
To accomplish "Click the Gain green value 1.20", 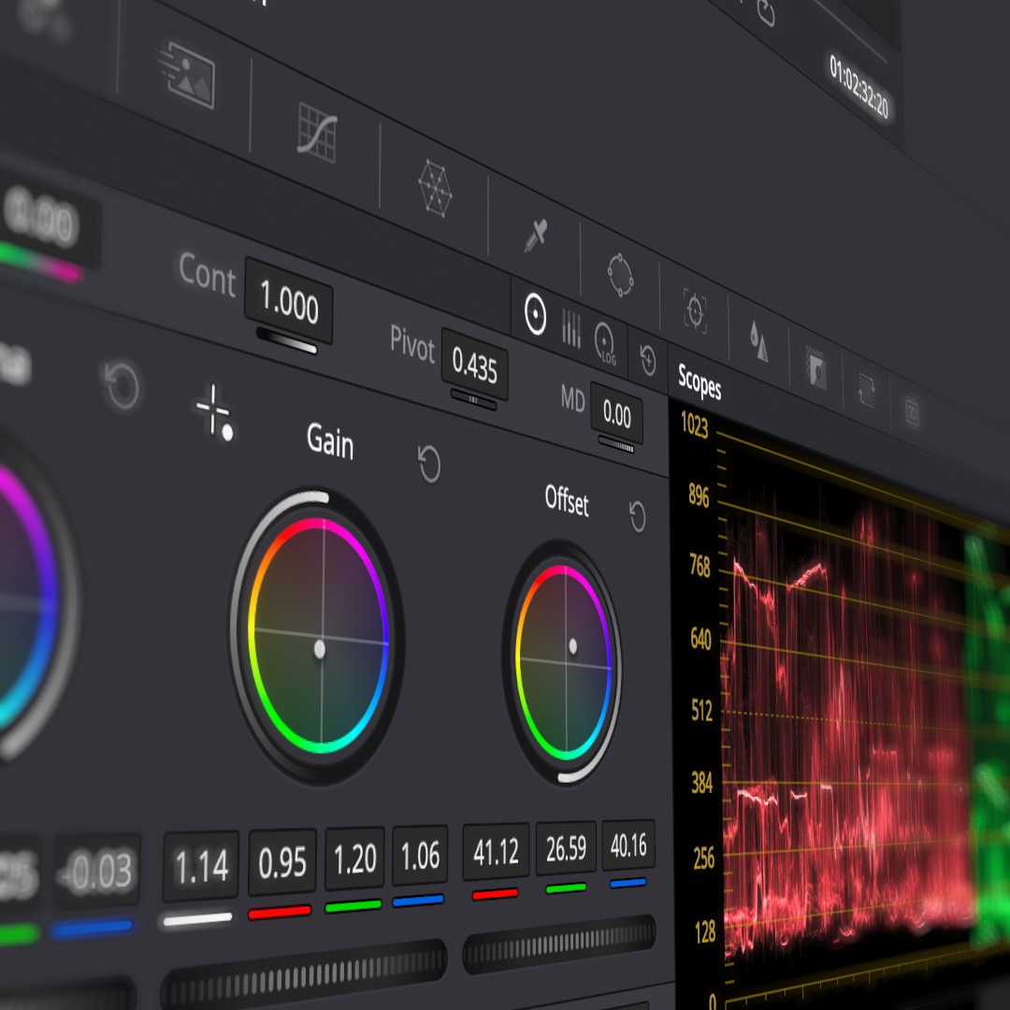I will (355, 858).
